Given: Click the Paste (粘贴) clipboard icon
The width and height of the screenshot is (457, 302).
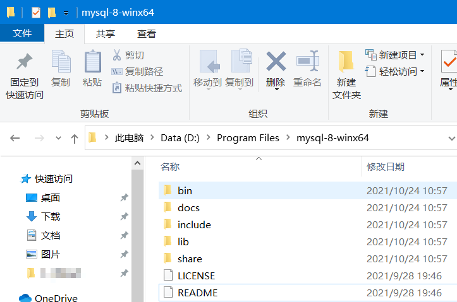Looking at the screenshot, I should (x=93, y=61).
